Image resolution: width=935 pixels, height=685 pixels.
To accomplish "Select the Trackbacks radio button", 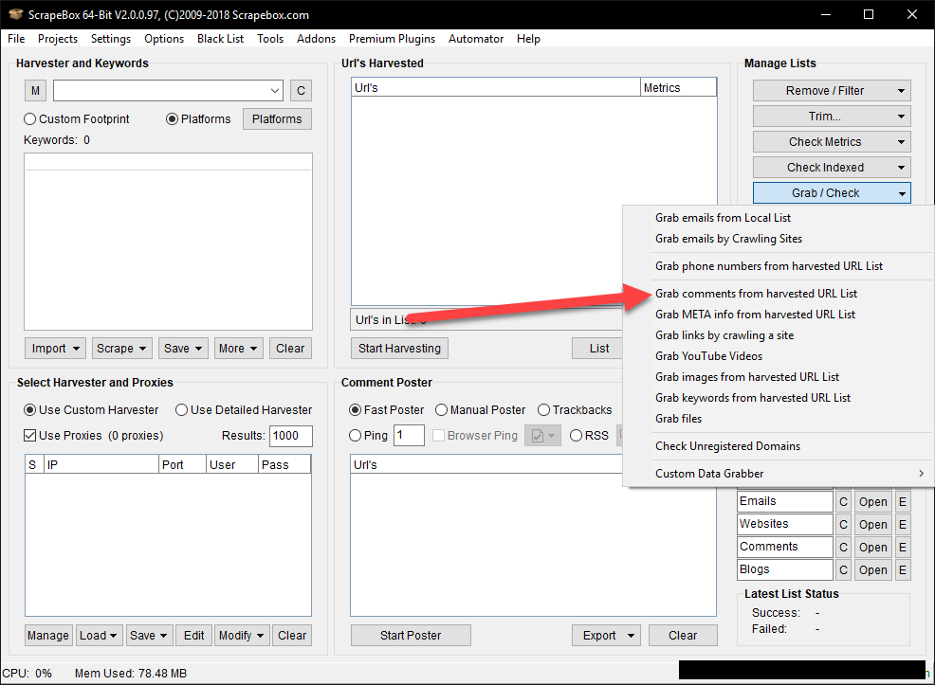I will click(575, 410).
